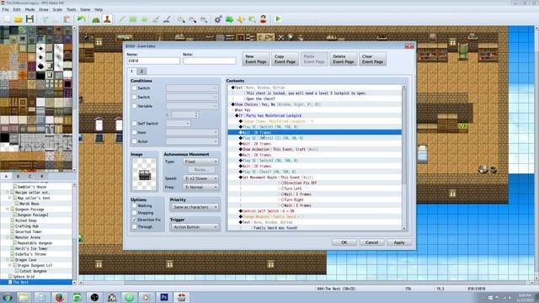Viewport: 539px width, 303px height.
Task: Open the Trigger dropdown Action Button
Action: [x=195, y=227]
